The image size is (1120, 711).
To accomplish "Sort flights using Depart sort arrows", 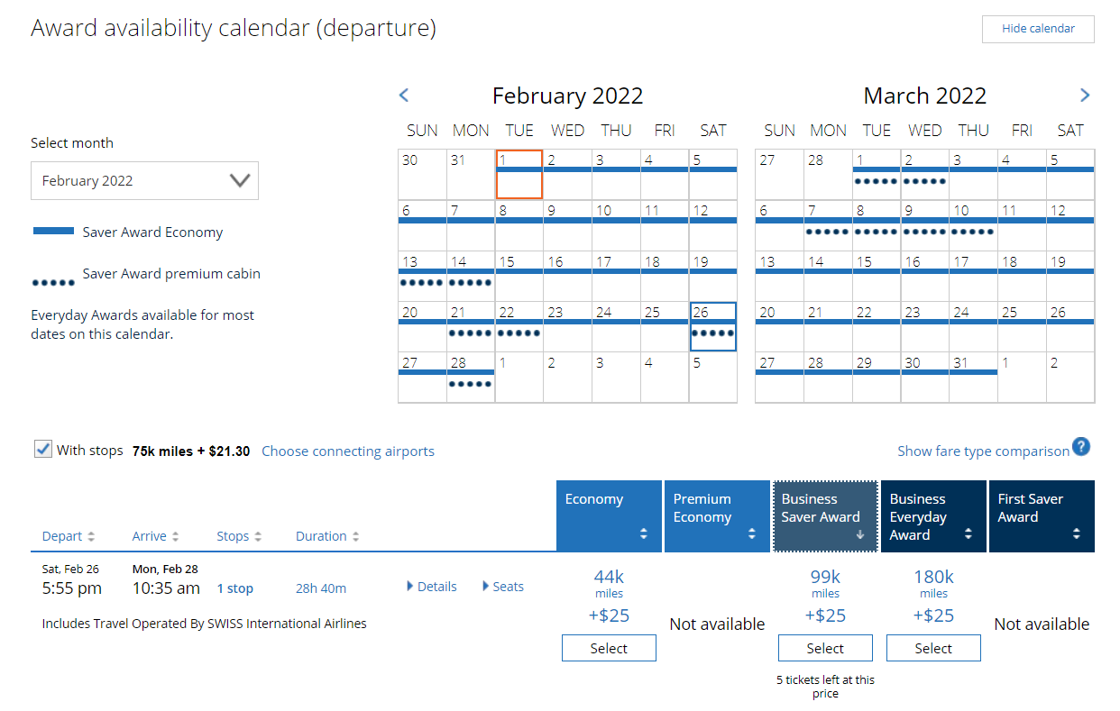I will [x=93, y=535].
